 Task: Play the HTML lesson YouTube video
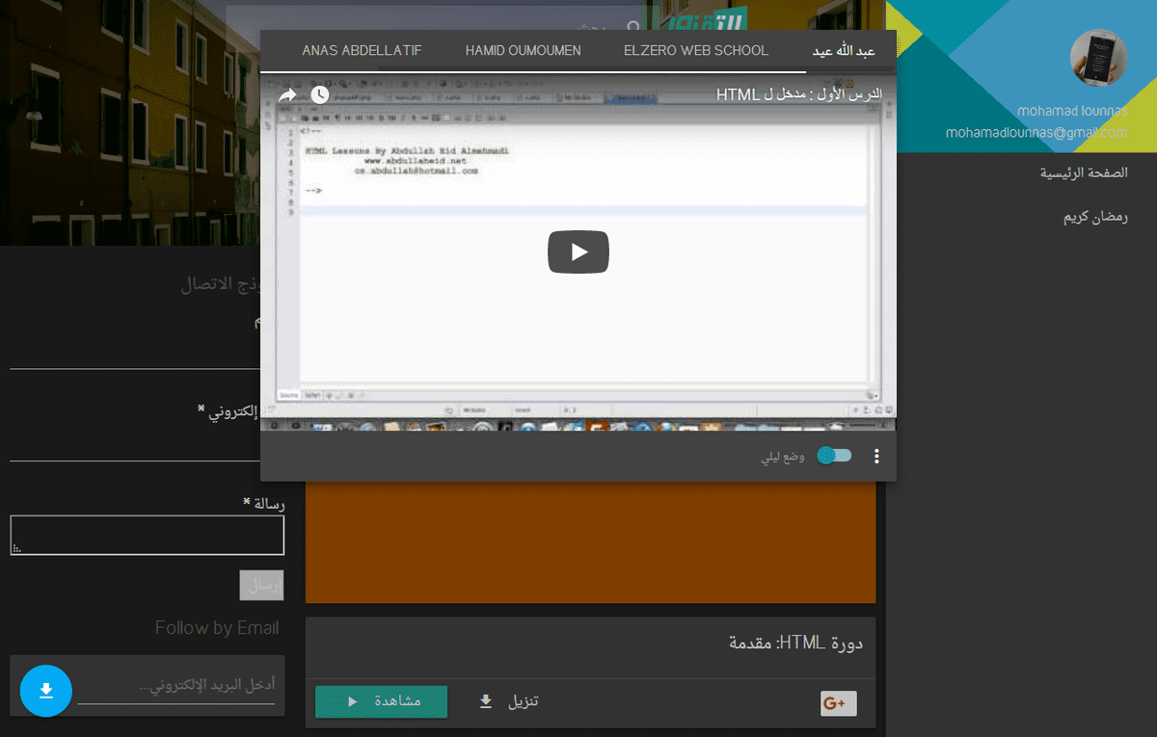click(578, 251)
